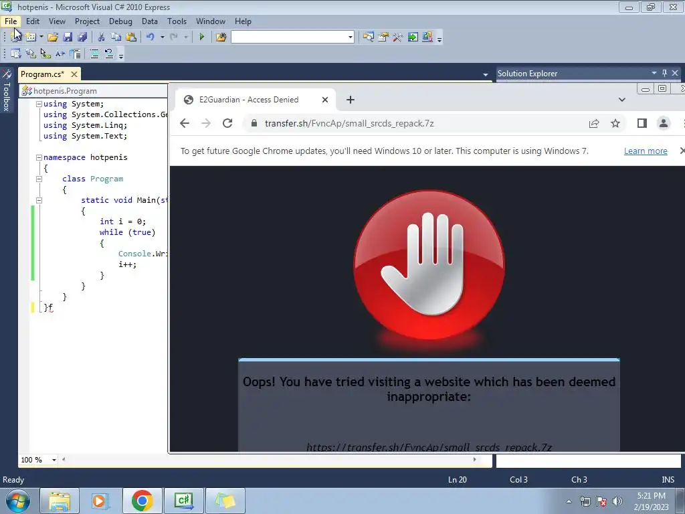Open Chrome profile avatar icon
The image size is (685, 514).
[663, 123]
